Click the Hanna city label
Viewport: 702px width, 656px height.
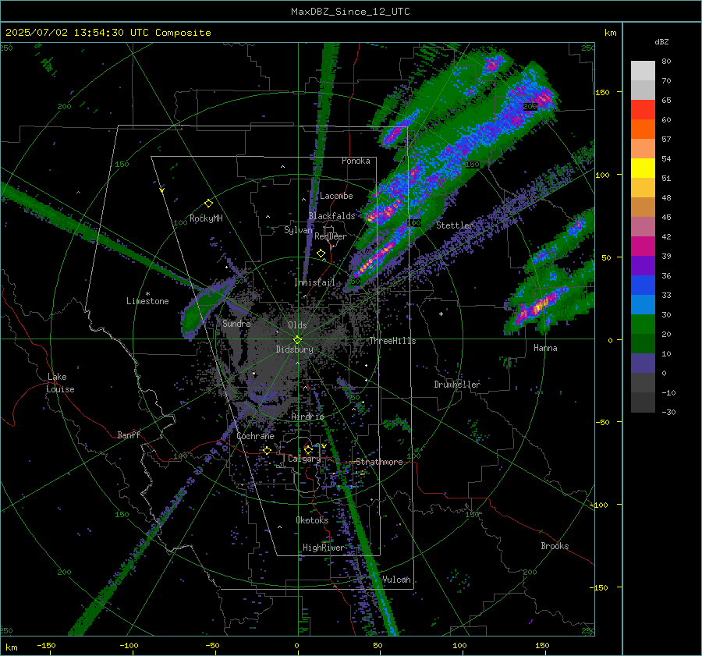pyautogui.click(x=545, y=348)
